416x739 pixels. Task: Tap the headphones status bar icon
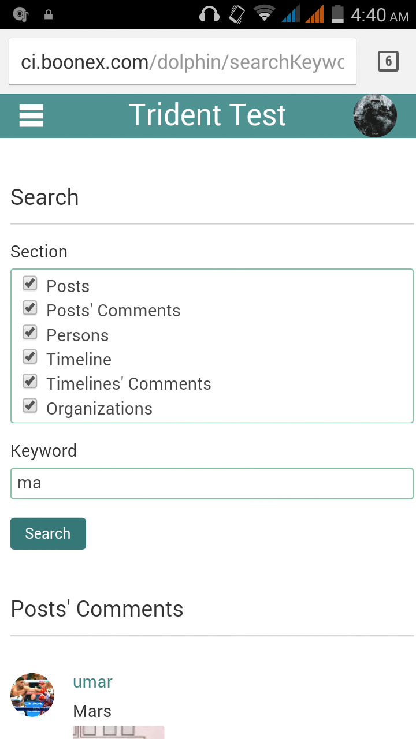pos(209,14)
